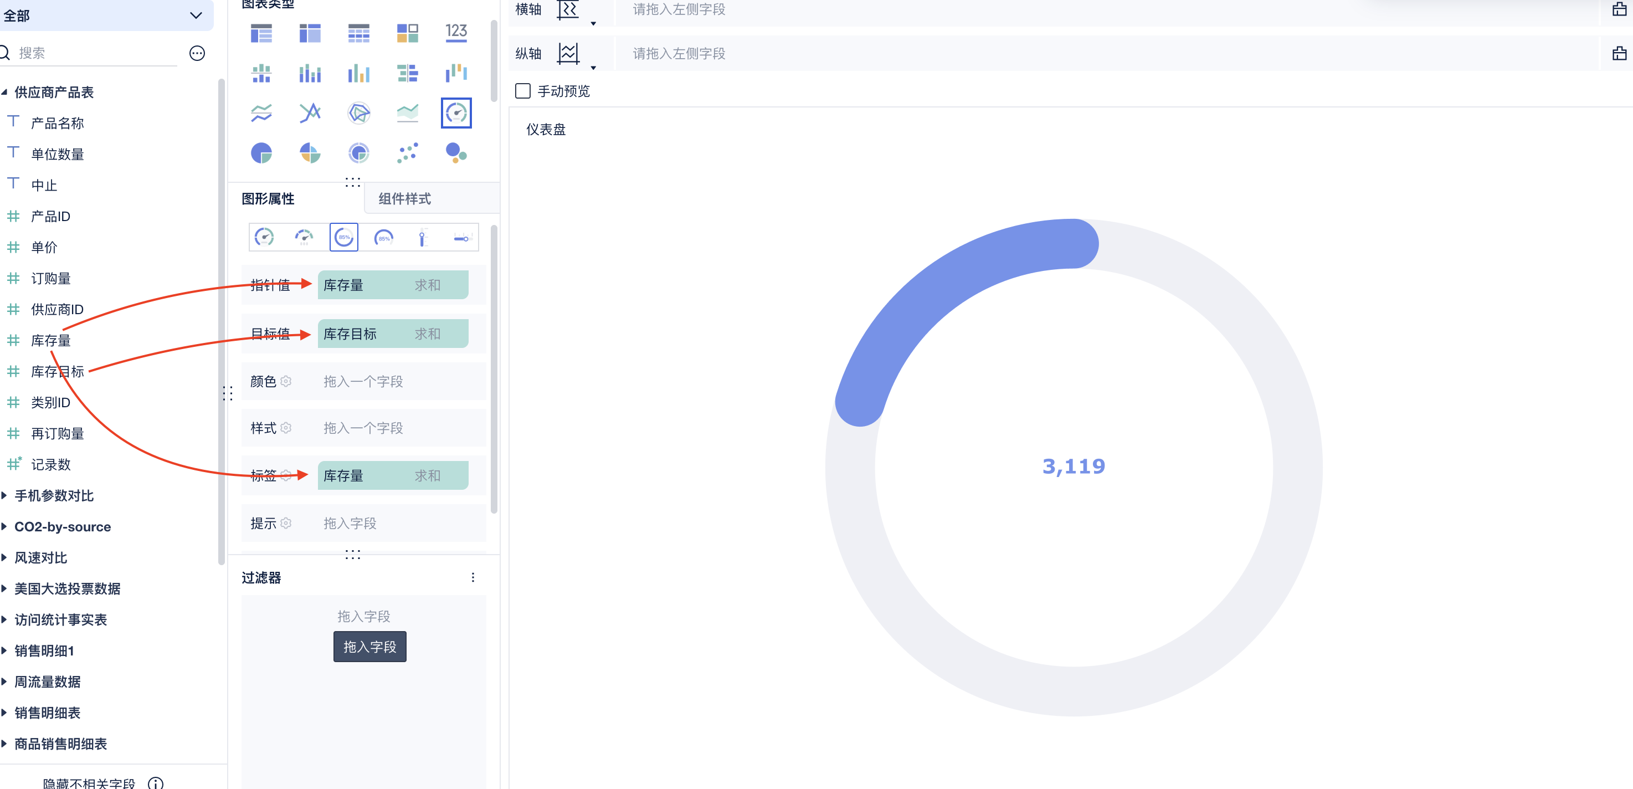Select the radar chart type icon
The width and height of the screenshot is (1633, 789).
point(359,114)
